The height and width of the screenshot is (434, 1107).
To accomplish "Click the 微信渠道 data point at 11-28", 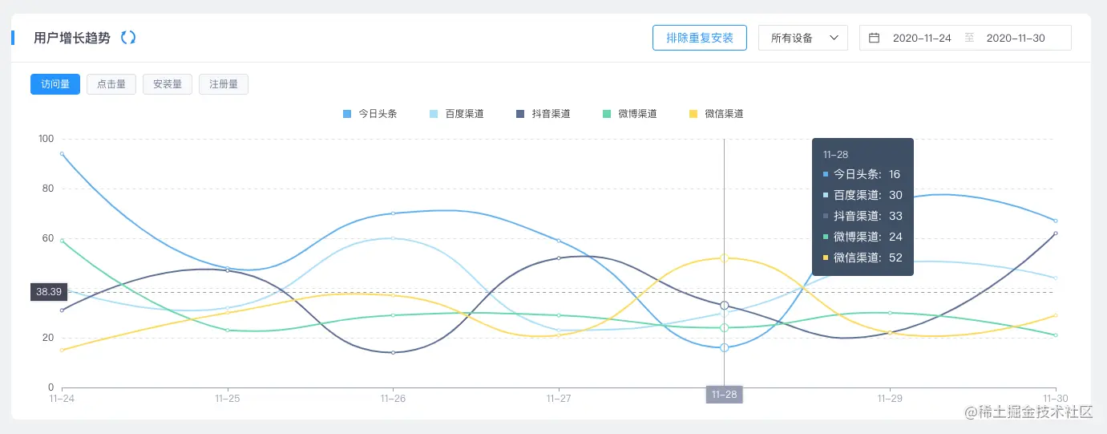I will point(725,258).
